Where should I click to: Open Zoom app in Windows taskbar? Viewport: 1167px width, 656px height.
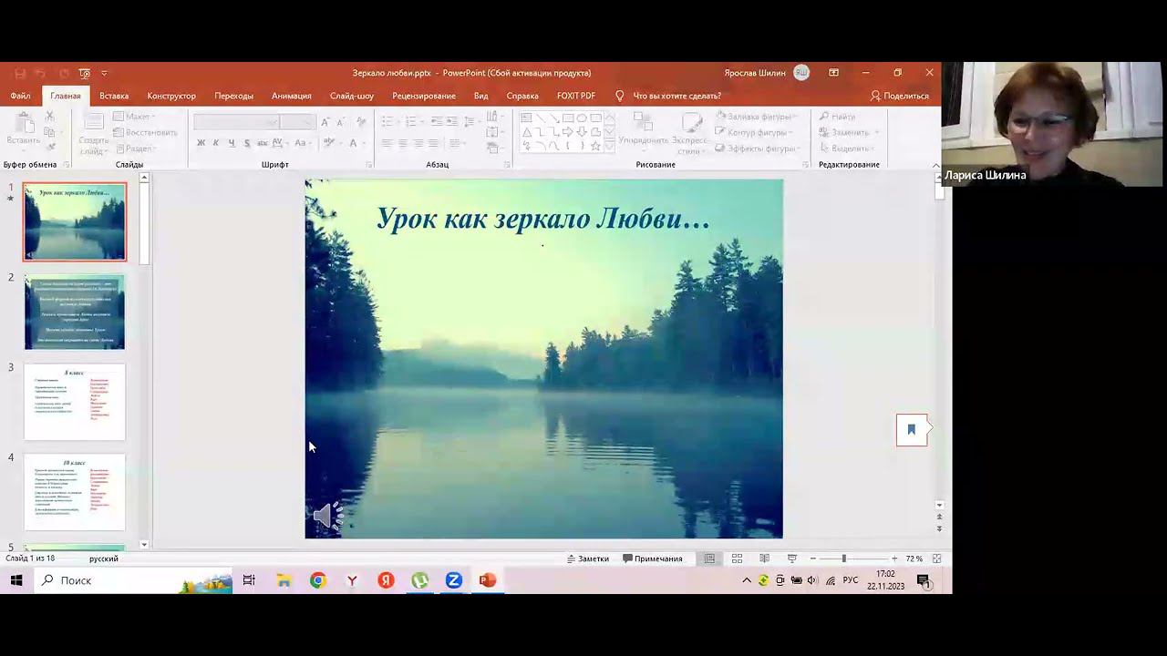pos(453,580)
